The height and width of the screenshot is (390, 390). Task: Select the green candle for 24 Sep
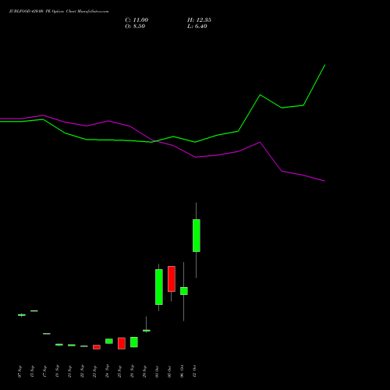click(x=109, y=341)
